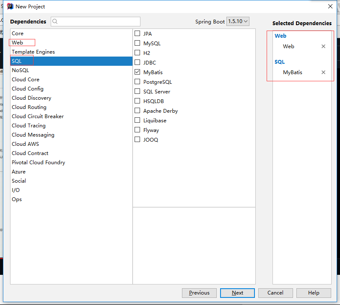Screen dimensions: 340x305
Task: Select the I/O category
Action: [71, 190]
